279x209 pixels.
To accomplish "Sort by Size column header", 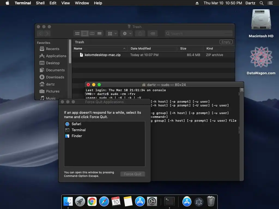I will (190, 48).
